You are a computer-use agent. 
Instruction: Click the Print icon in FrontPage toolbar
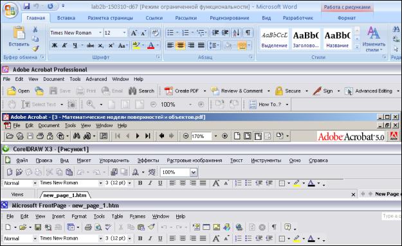coord(88,227)
